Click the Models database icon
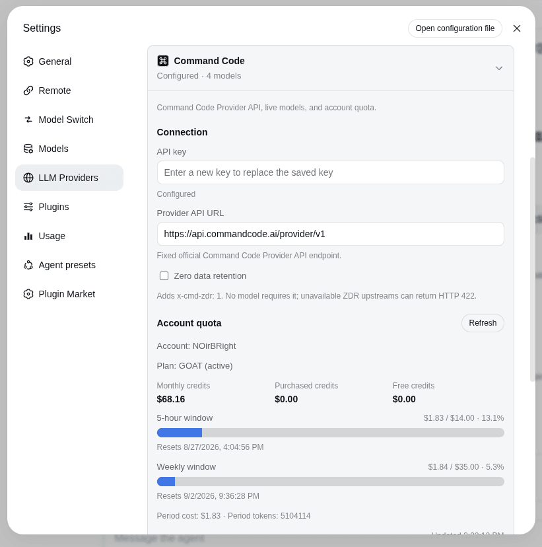Image resolution: width=542 pixels, height=547 pixels. click(28, 149)
